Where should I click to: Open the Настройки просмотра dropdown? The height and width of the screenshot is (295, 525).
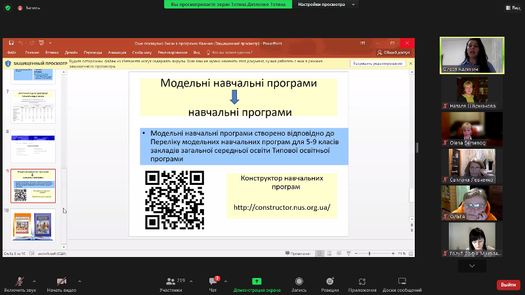[x=325, y=4]
